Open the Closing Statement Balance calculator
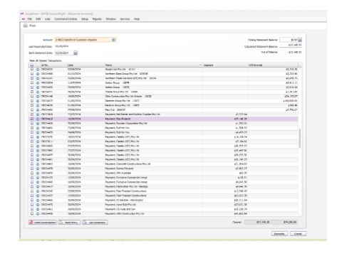Viewport: 342px width, 256px height. coord(300,40)
